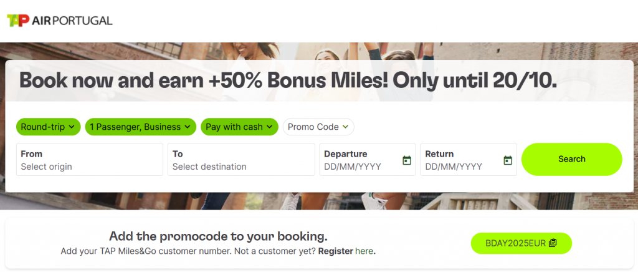Click the chevron arrow next to Business
The width and height of the screenshot is (638, 272).
click(x=187, y=127)
